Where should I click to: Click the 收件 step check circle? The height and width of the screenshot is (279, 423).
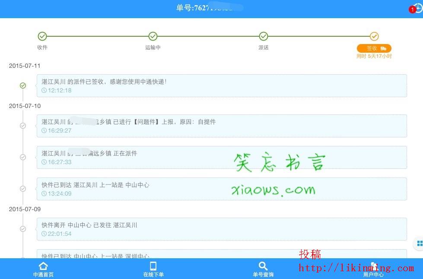coord(42,36)
